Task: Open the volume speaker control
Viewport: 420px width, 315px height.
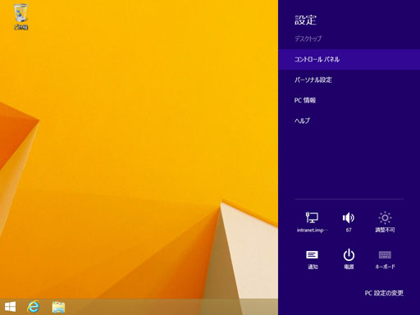Action: (x=349, y=217)
